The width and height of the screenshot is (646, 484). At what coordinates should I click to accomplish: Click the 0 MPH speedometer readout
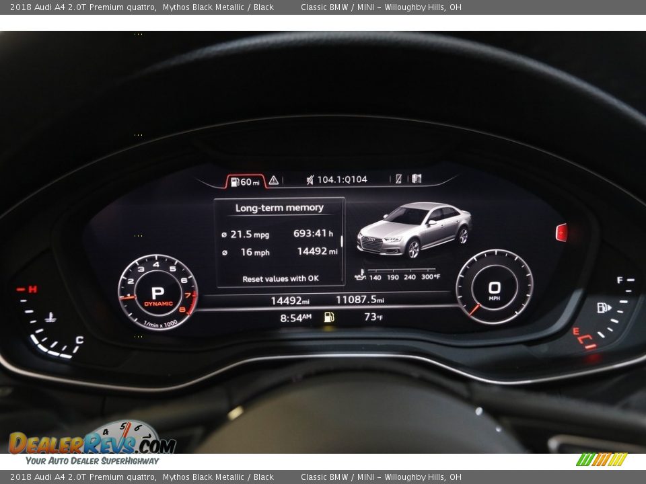pyautogui.click(x=494, y=289)
